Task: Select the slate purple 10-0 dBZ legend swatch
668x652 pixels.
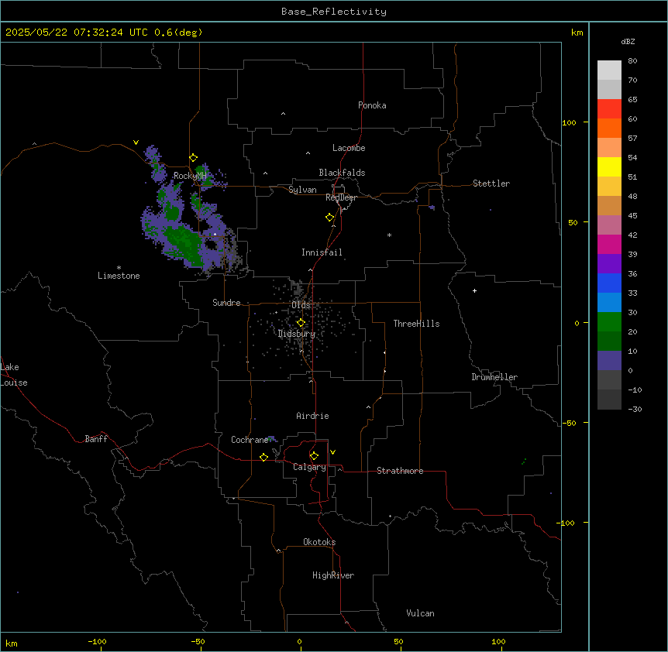Action: 609,361
